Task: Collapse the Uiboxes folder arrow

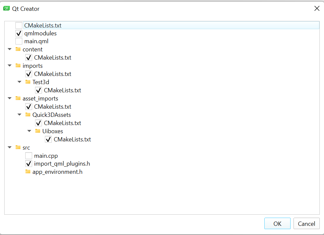Action: (x=29, y=131)
